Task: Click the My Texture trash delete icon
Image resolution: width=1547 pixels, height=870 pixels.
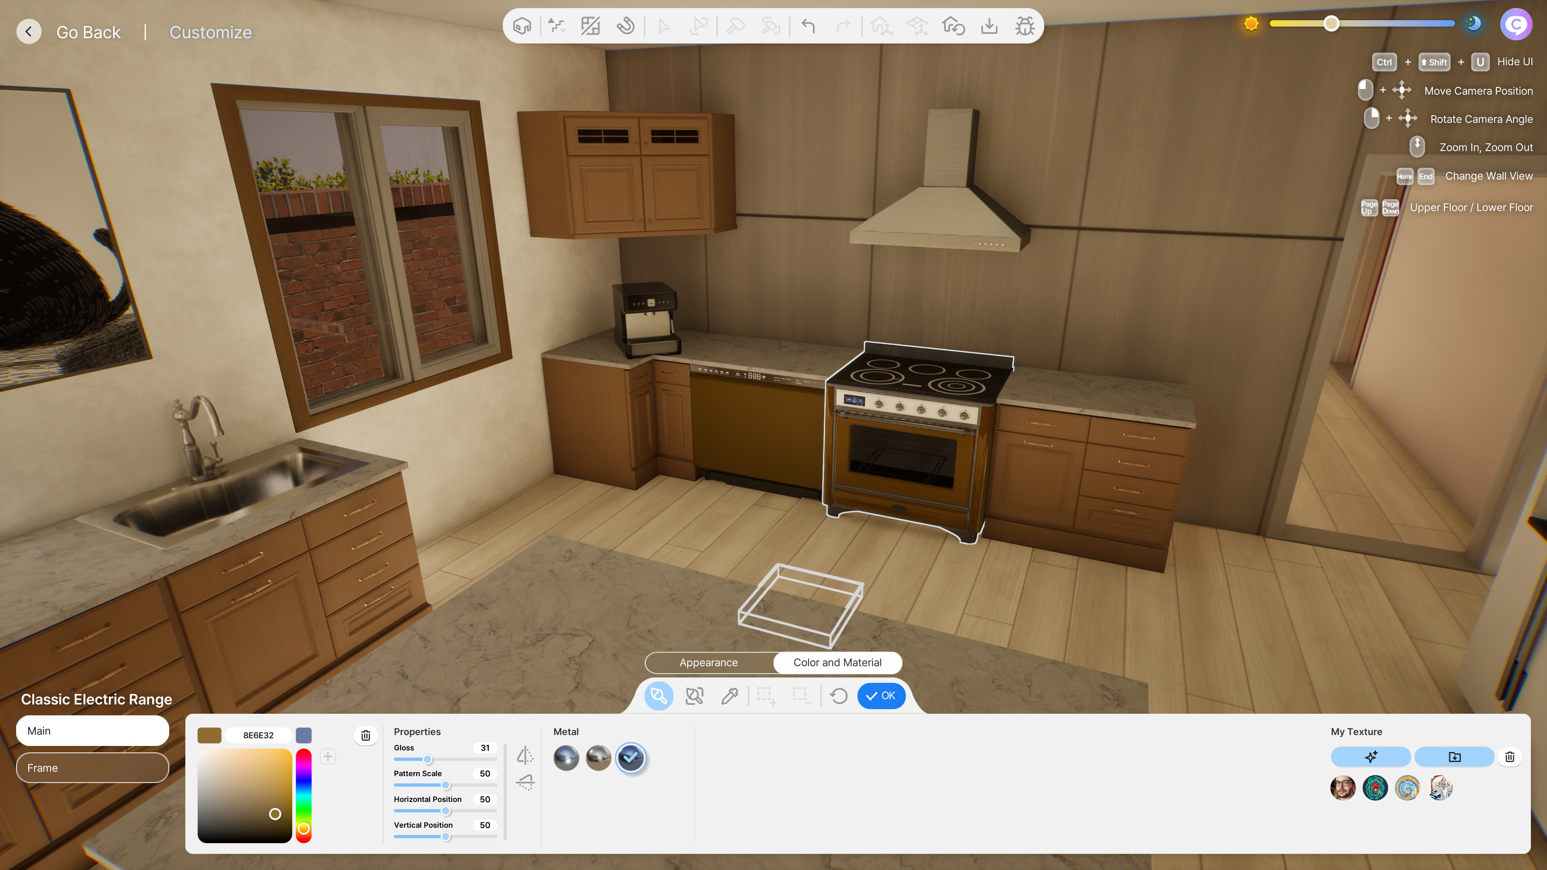Action: [1510, 756]
